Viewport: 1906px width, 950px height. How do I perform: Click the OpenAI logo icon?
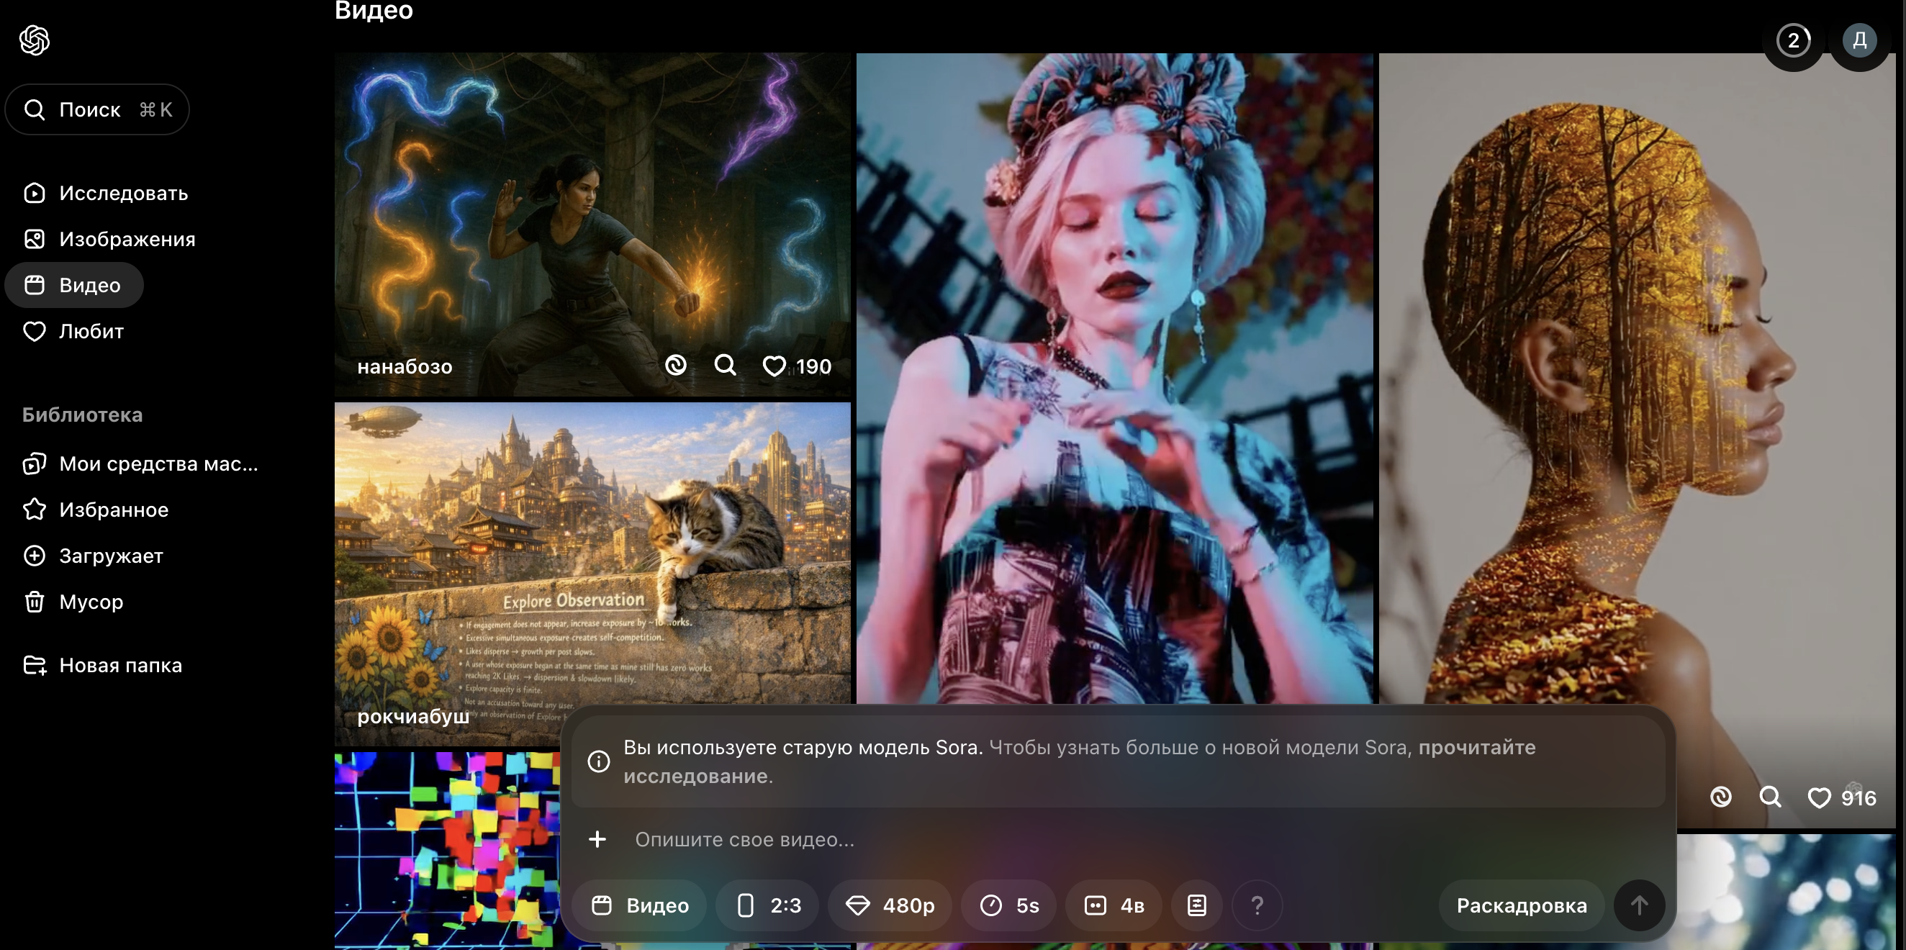click(x=34, y=40)
